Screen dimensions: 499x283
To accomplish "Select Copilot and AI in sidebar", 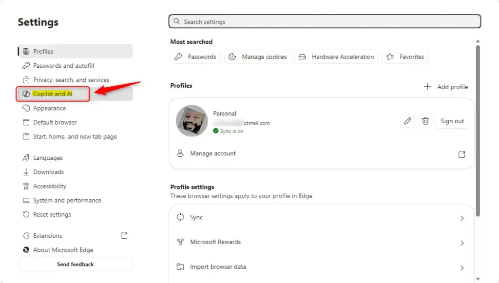I will click(x=75, y=94).
